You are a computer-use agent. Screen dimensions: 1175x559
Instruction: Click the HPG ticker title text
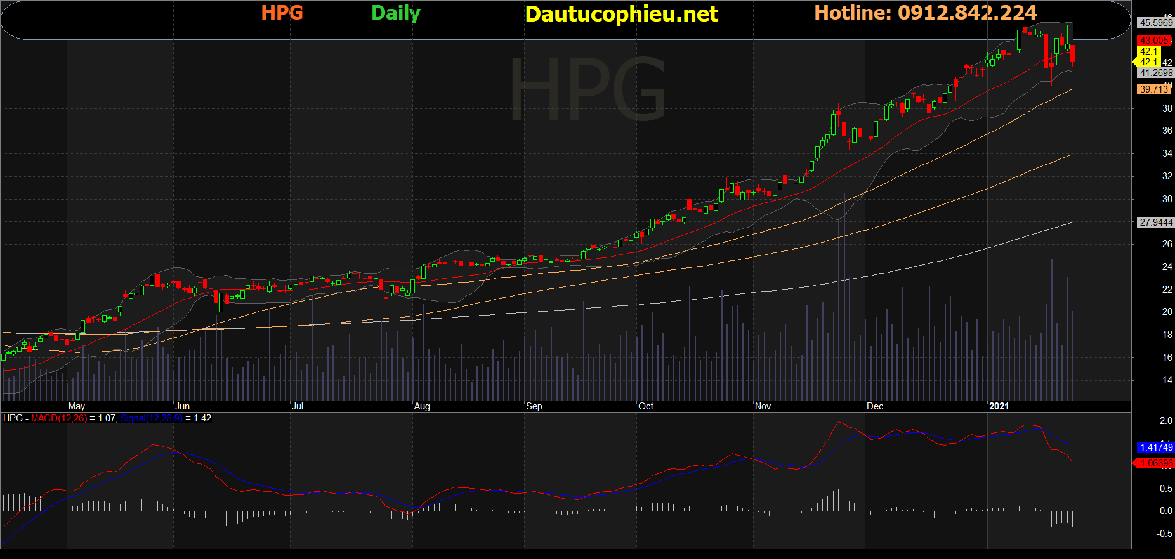coord(282,13)
